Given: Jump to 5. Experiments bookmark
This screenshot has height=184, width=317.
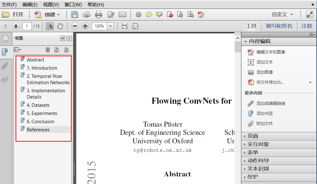Looking at the screenshot, I should (x=42, y=113).
